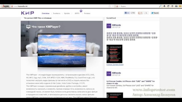
Task: Click the 276k Facebook like count
Action: [133, 13]
